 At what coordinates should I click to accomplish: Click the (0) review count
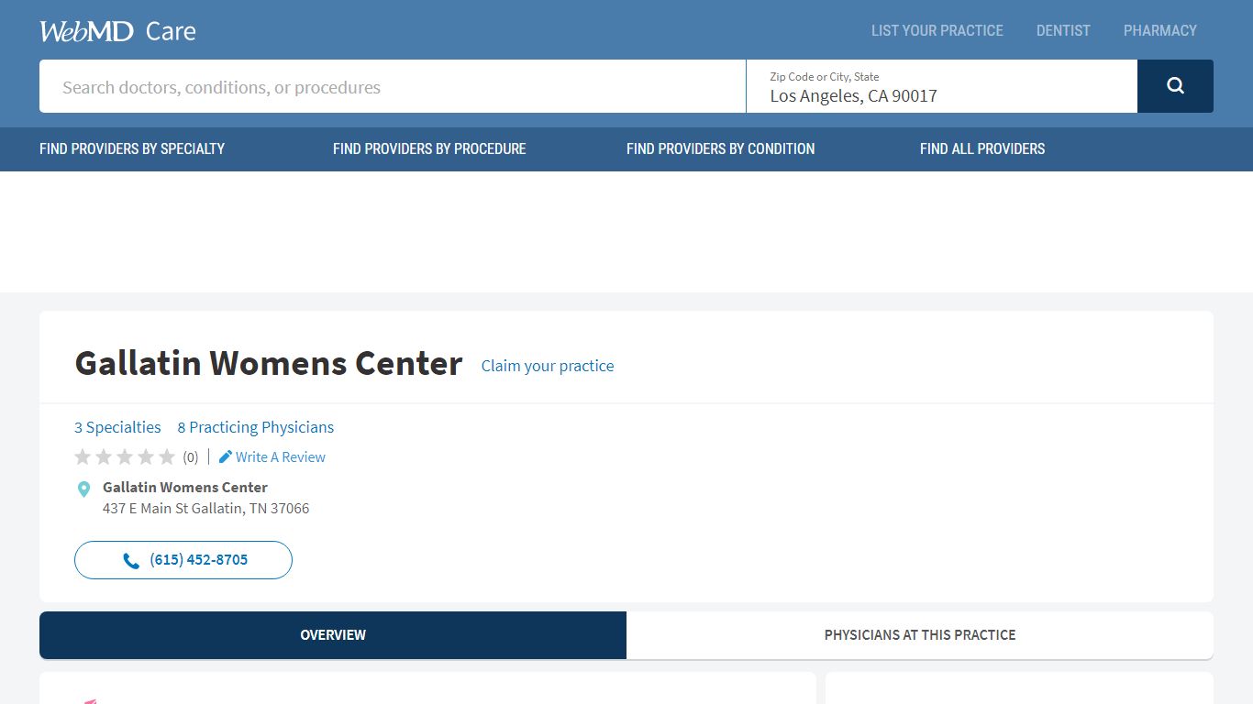click(x=191, y=456)
